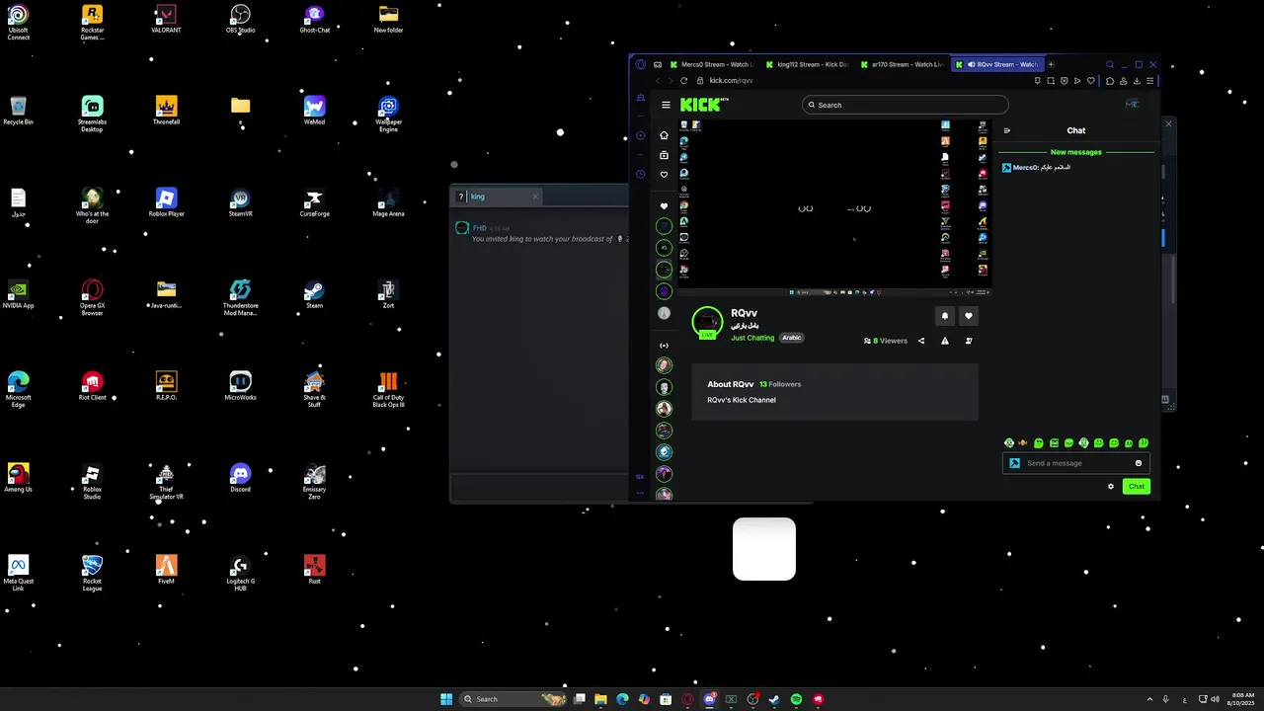The height and width of the screenshot is (711, 1264).
Task: Open browser downloads icon
Action: [x=1137, y=81]
